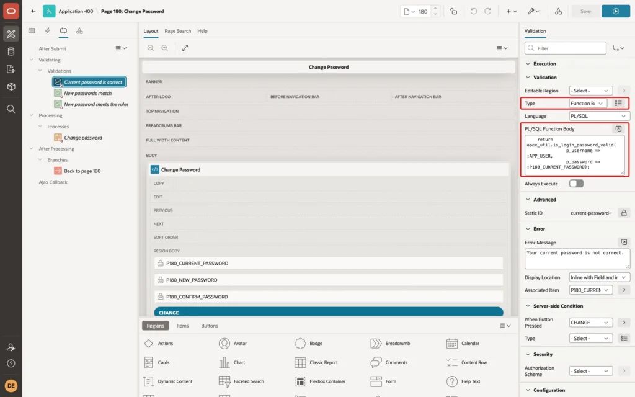Switch to Dynamic Actions lightning tab
The width and height of the screenshot is (635, 397).
47,31
